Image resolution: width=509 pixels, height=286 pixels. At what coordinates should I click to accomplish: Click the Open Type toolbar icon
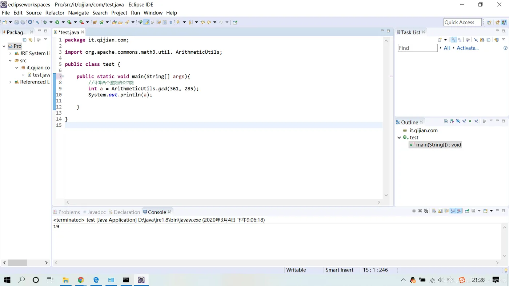pos(114,22)
